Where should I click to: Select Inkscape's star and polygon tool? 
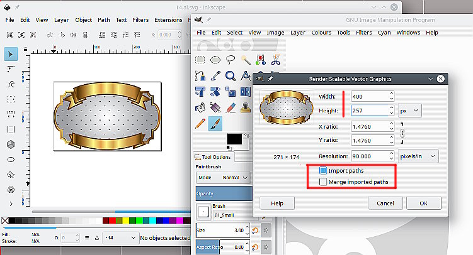coord(11,175)
